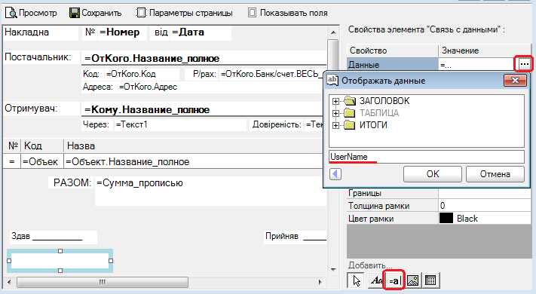Image resolution: width=536 pixels, height=294 pixels.
Task: Click the Сохранить save button
Action: (96, 13)
